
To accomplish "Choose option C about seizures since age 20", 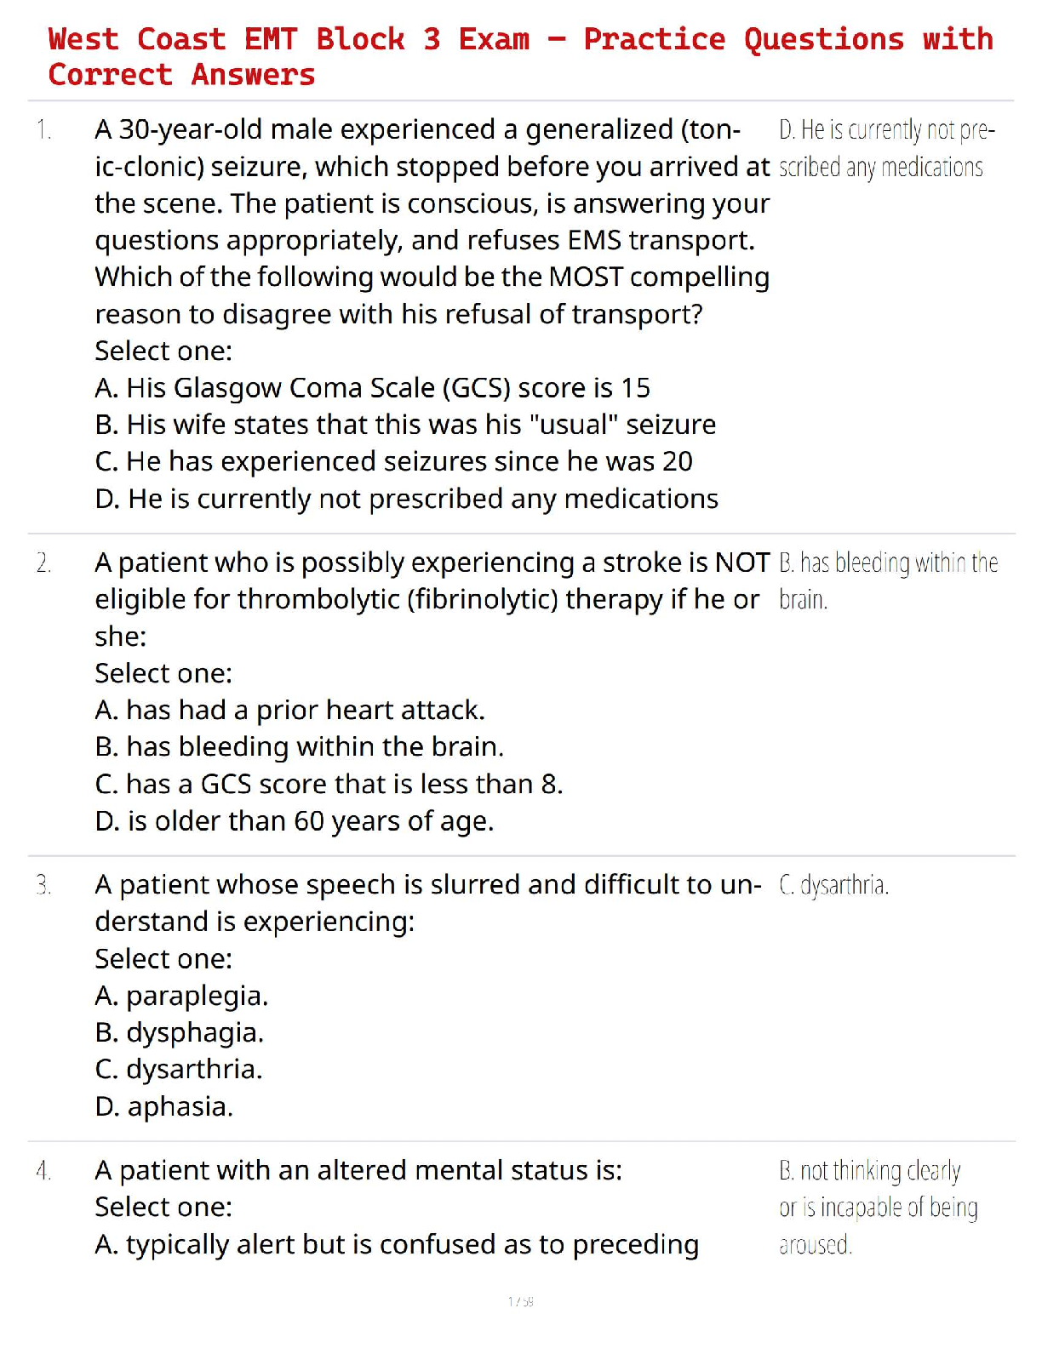I will point(393,461).
